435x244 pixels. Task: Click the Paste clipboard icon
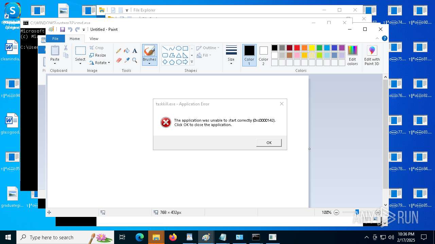coord(55,50)
